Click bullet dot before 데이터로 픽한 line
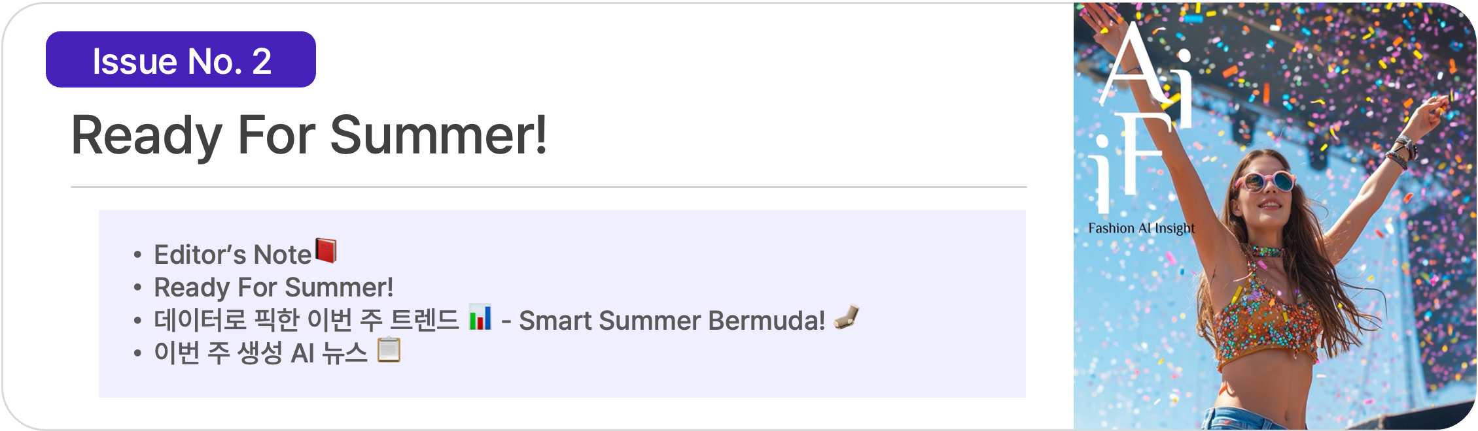The height and width of the screenshot is (431, 1478). (137, 321)
